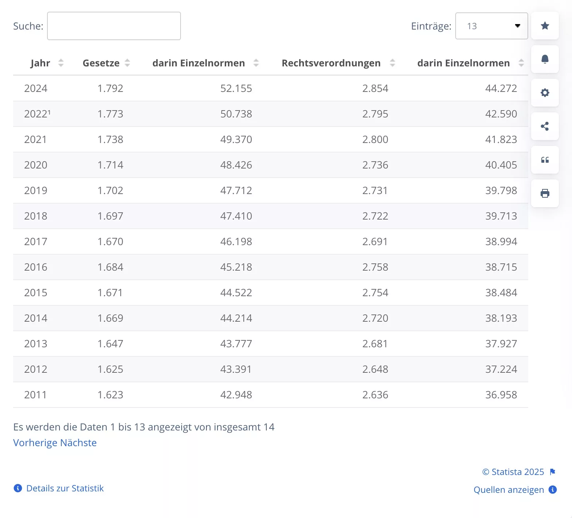Screen dimensions: 572x518
Task: Sort table by Jahr column arrows
Action: coord(61,63)
